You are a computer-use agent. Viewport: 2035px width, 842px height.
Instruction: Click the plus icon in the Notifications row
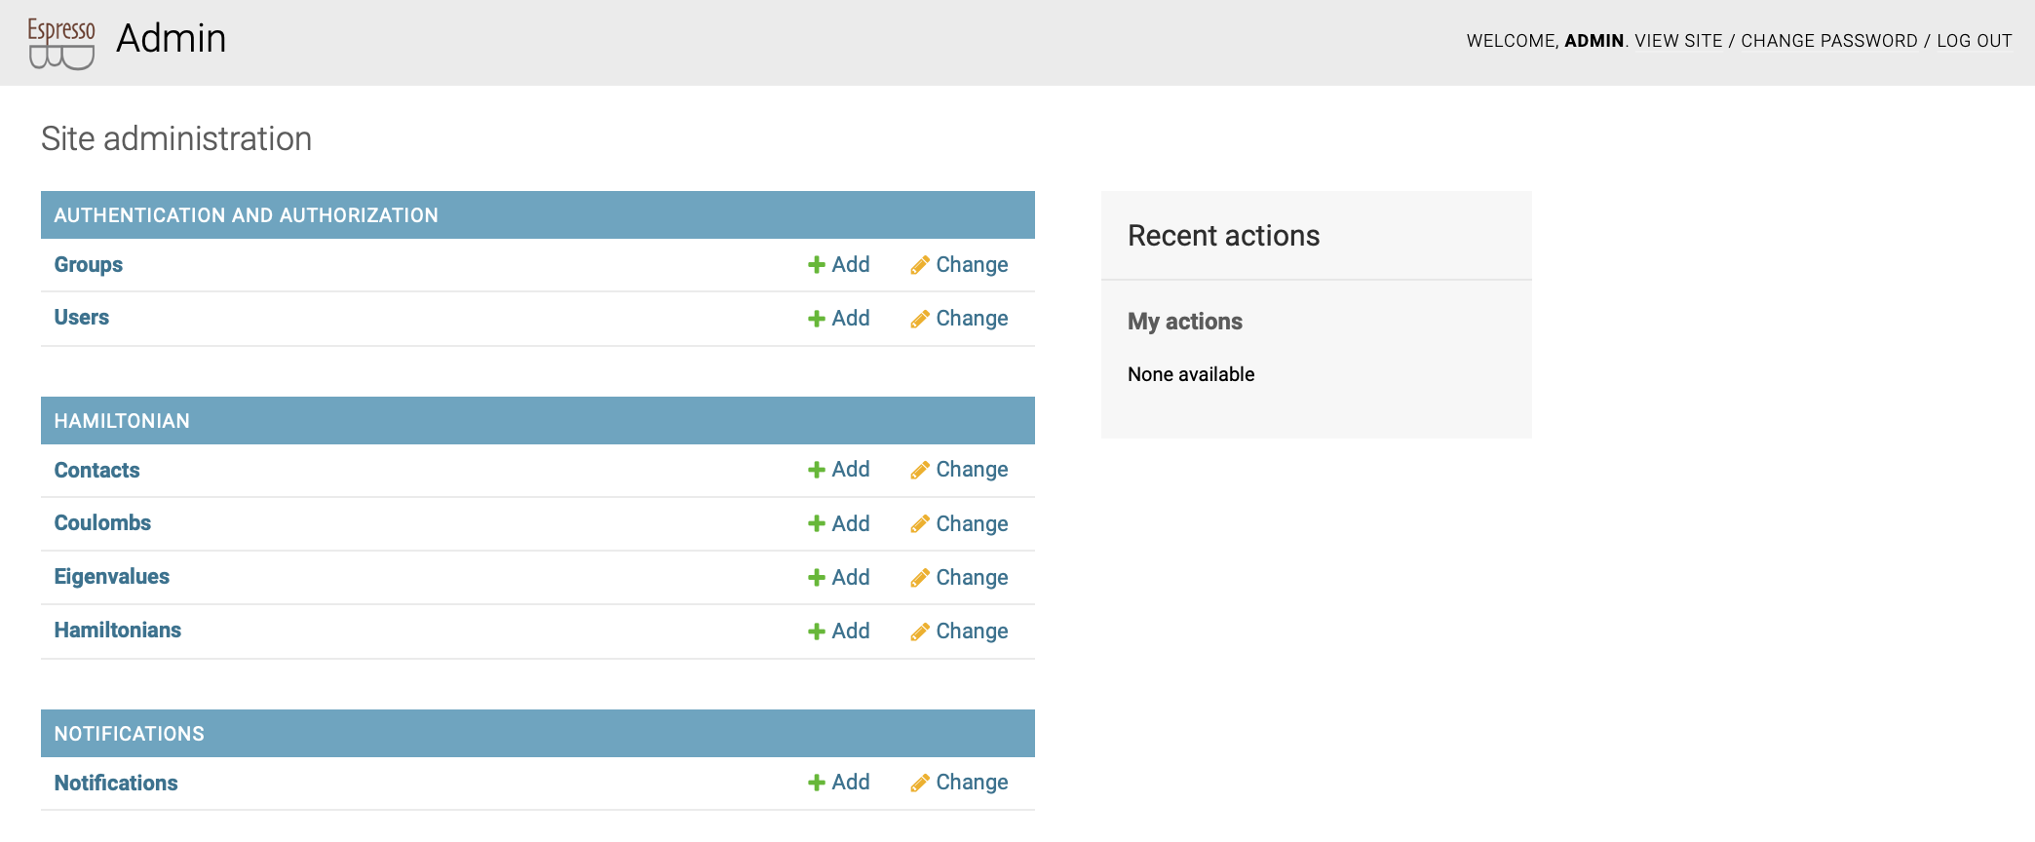(817, 783)
